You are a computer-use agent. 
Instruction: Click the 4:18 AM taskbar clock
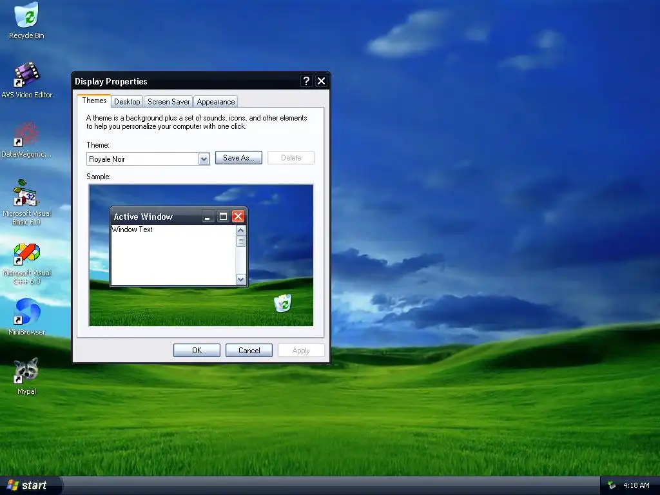click(636, 485)
